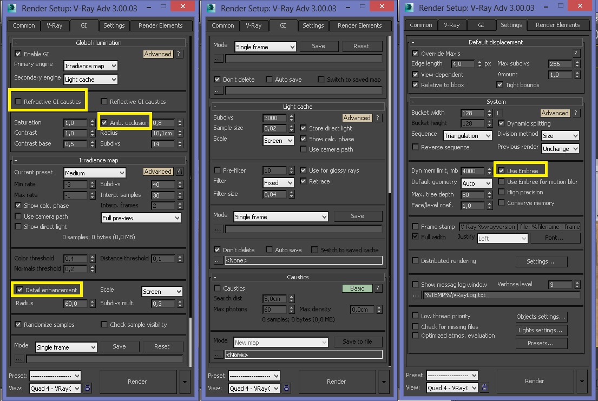Screen dimensions: 598x401
Task: Toggle Detail enhancement checkbox
Action: (x=19, y=290)
